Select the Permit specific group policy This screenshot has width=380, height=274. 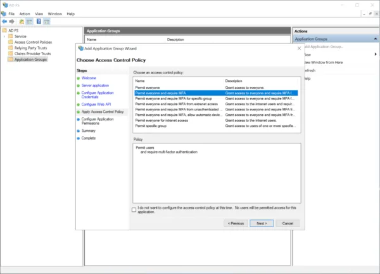point(216,126)
